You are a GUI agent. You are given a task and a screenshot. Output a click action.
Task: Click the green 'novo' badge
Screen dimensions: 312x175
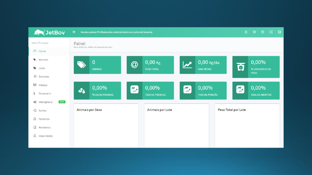point(62,102)
